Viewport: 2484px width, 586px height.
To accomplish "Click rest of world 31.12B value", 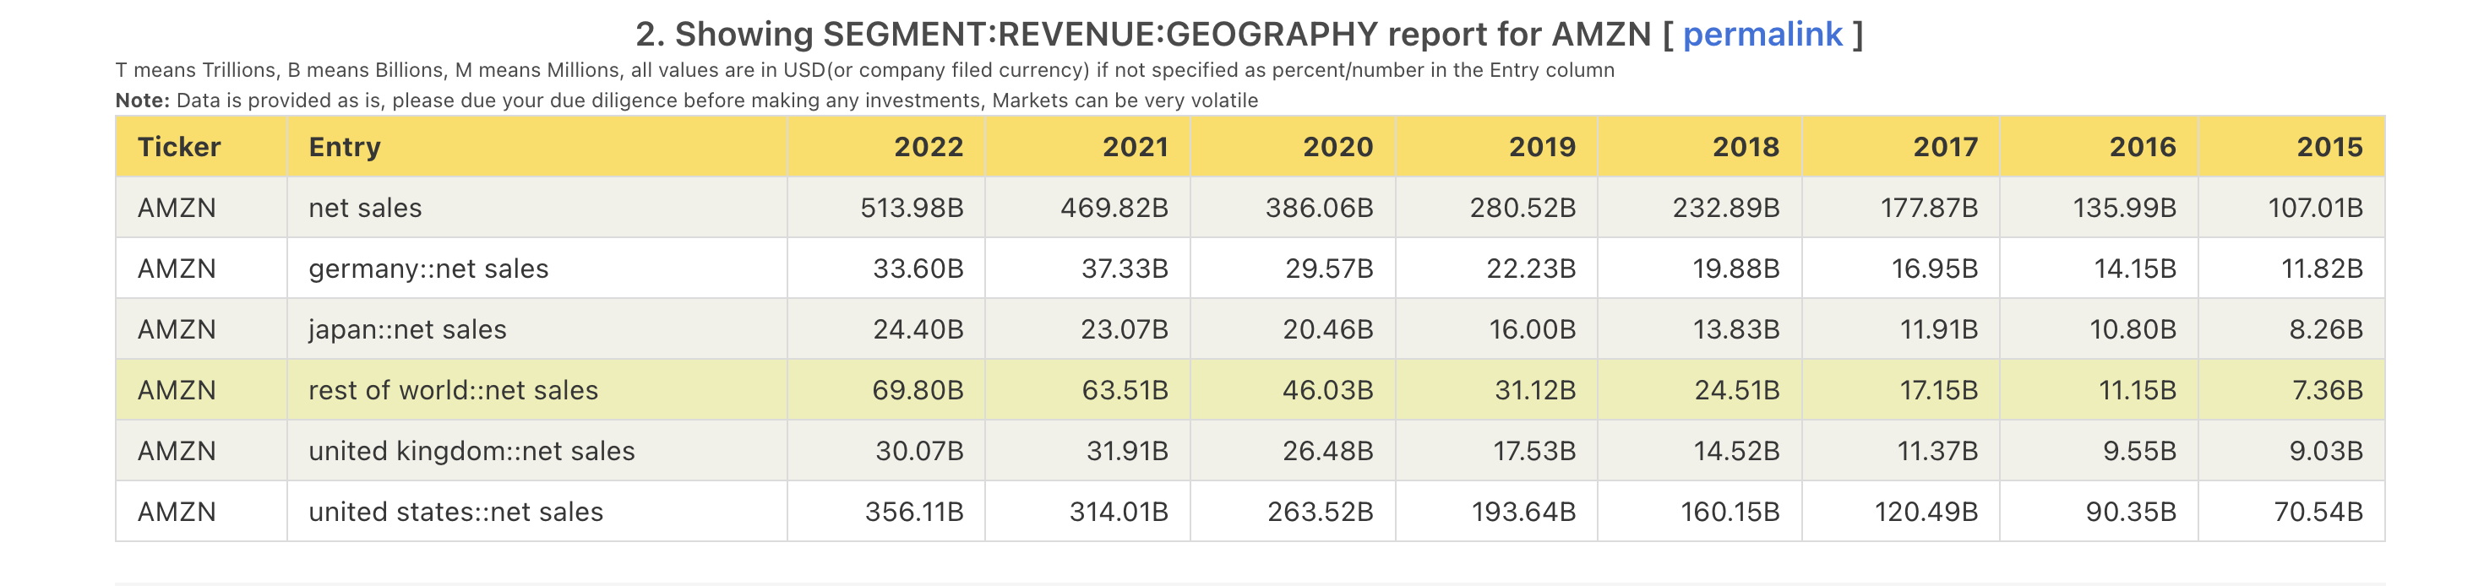I will pyautogui.click(x=1535, y=389).
